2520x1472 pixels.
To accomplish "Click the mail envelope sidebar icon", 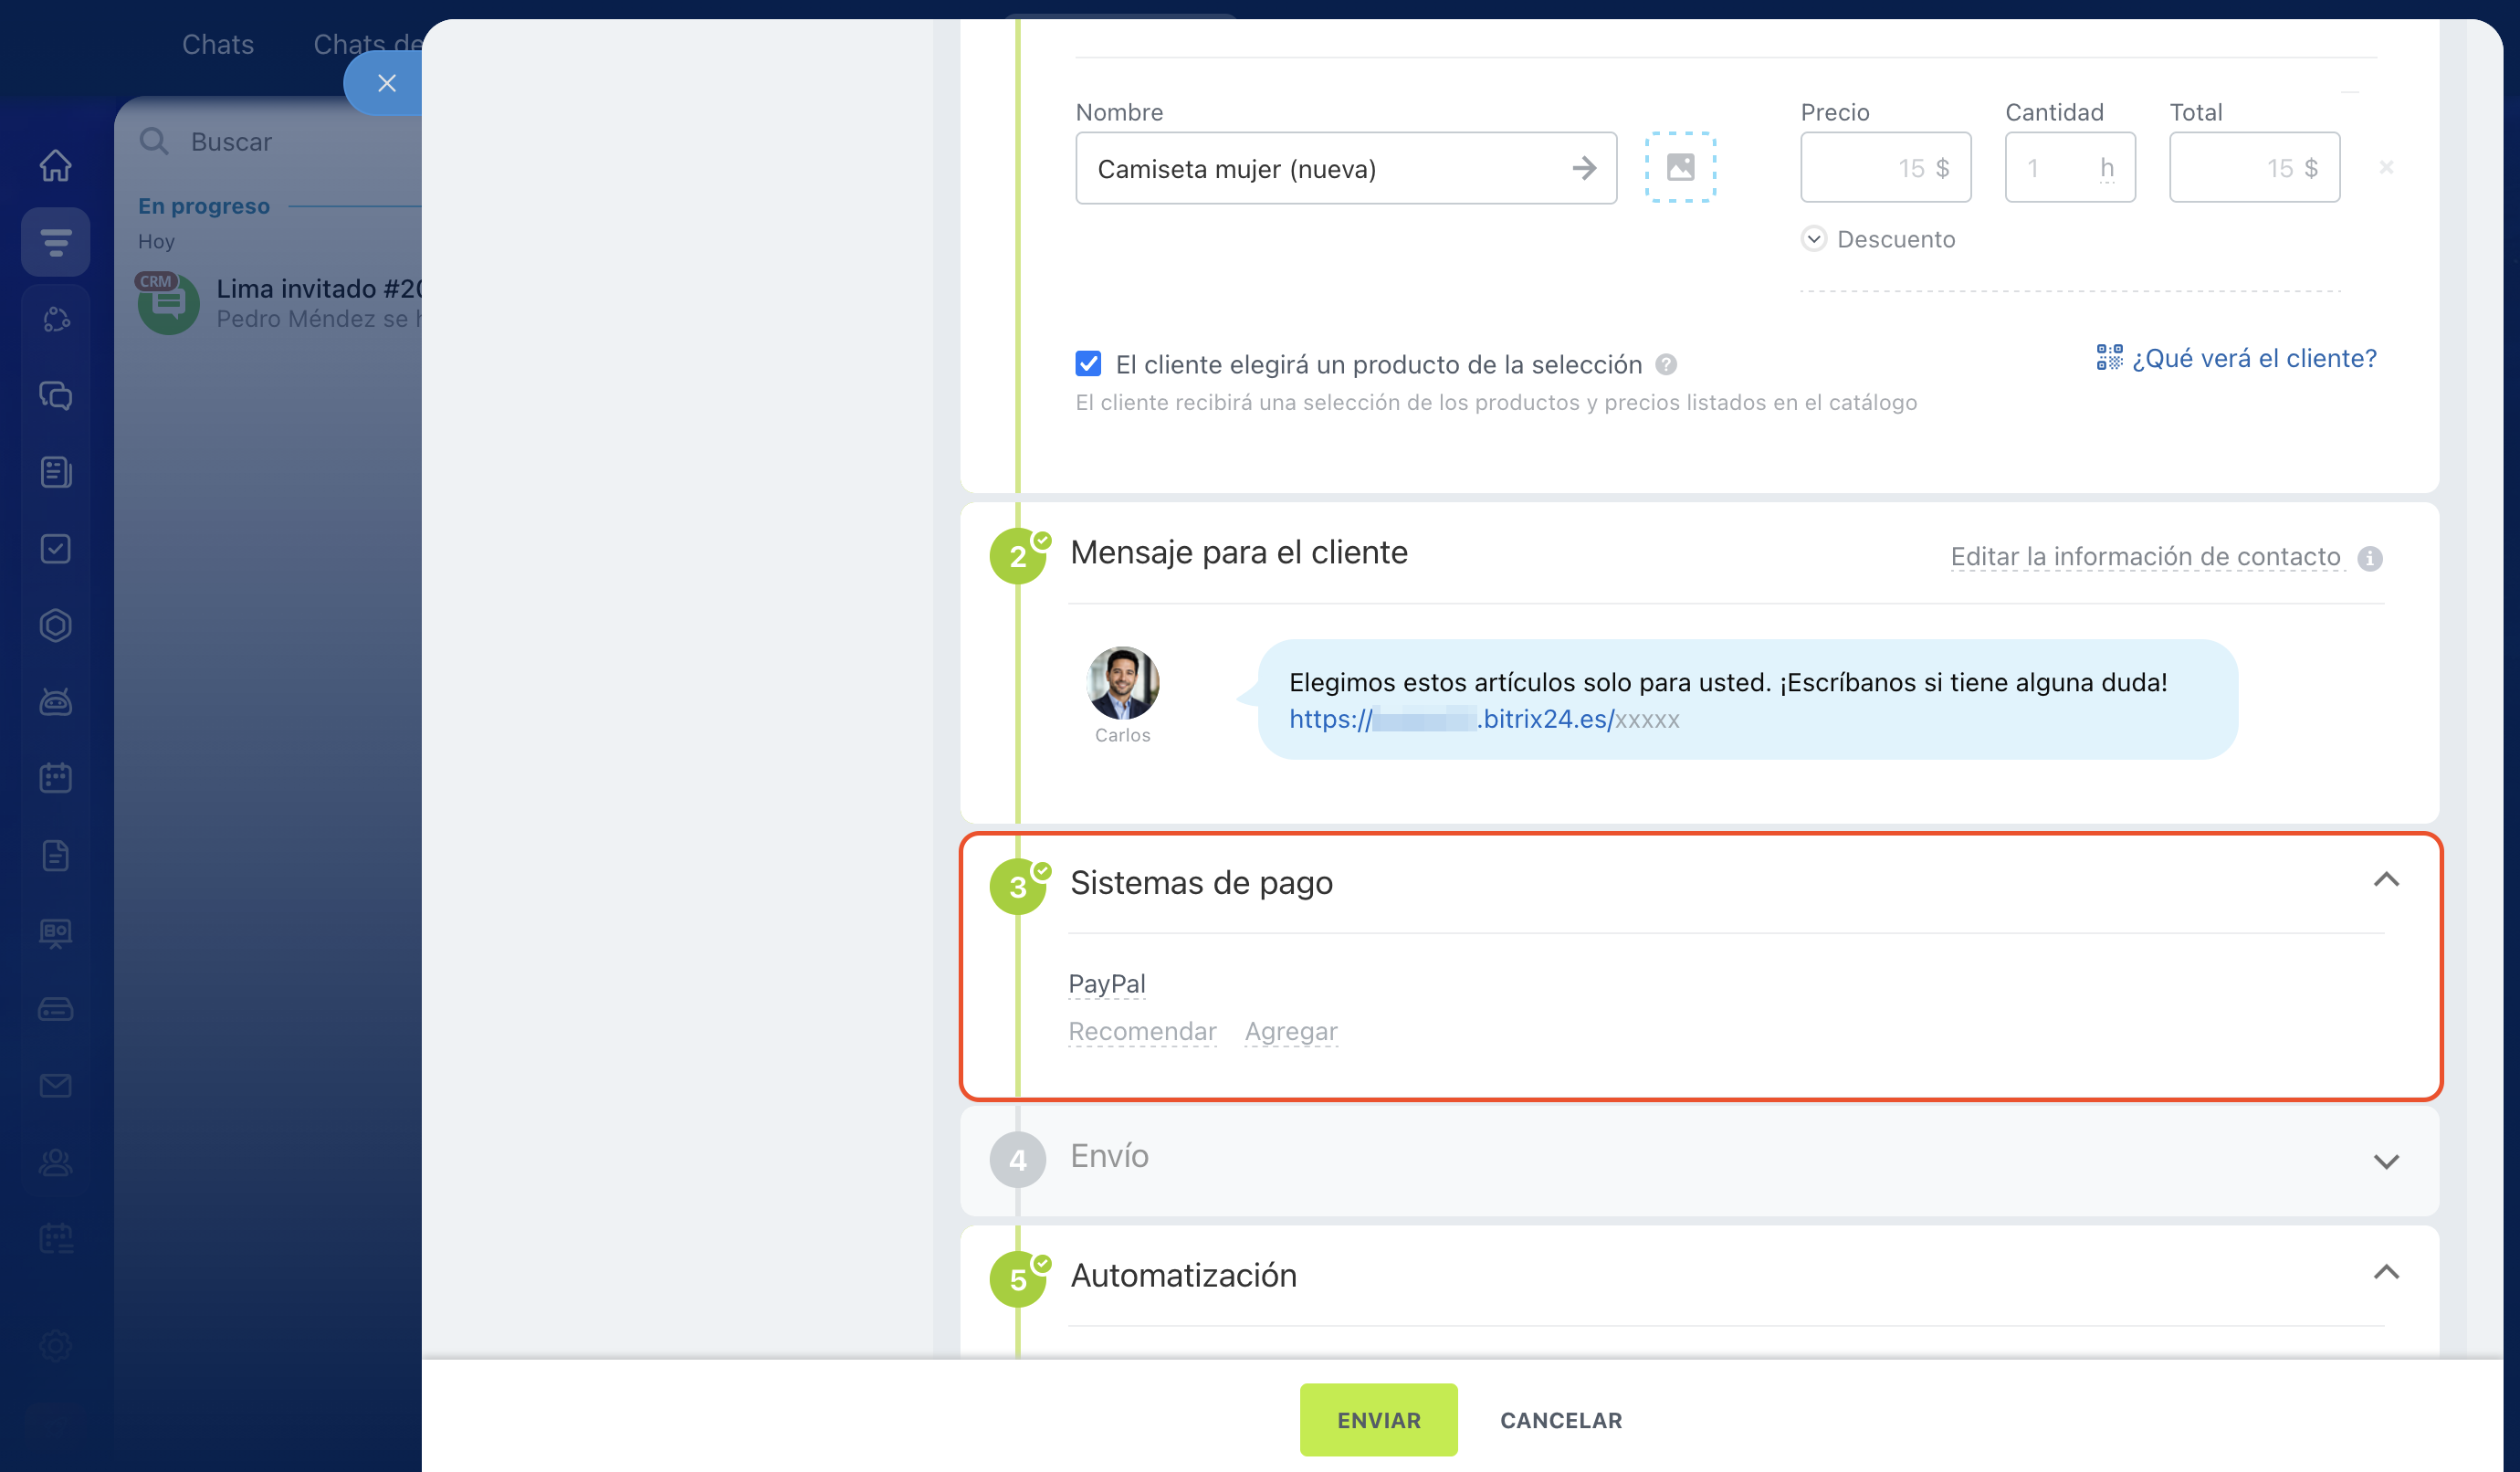I will point(56,1085).
